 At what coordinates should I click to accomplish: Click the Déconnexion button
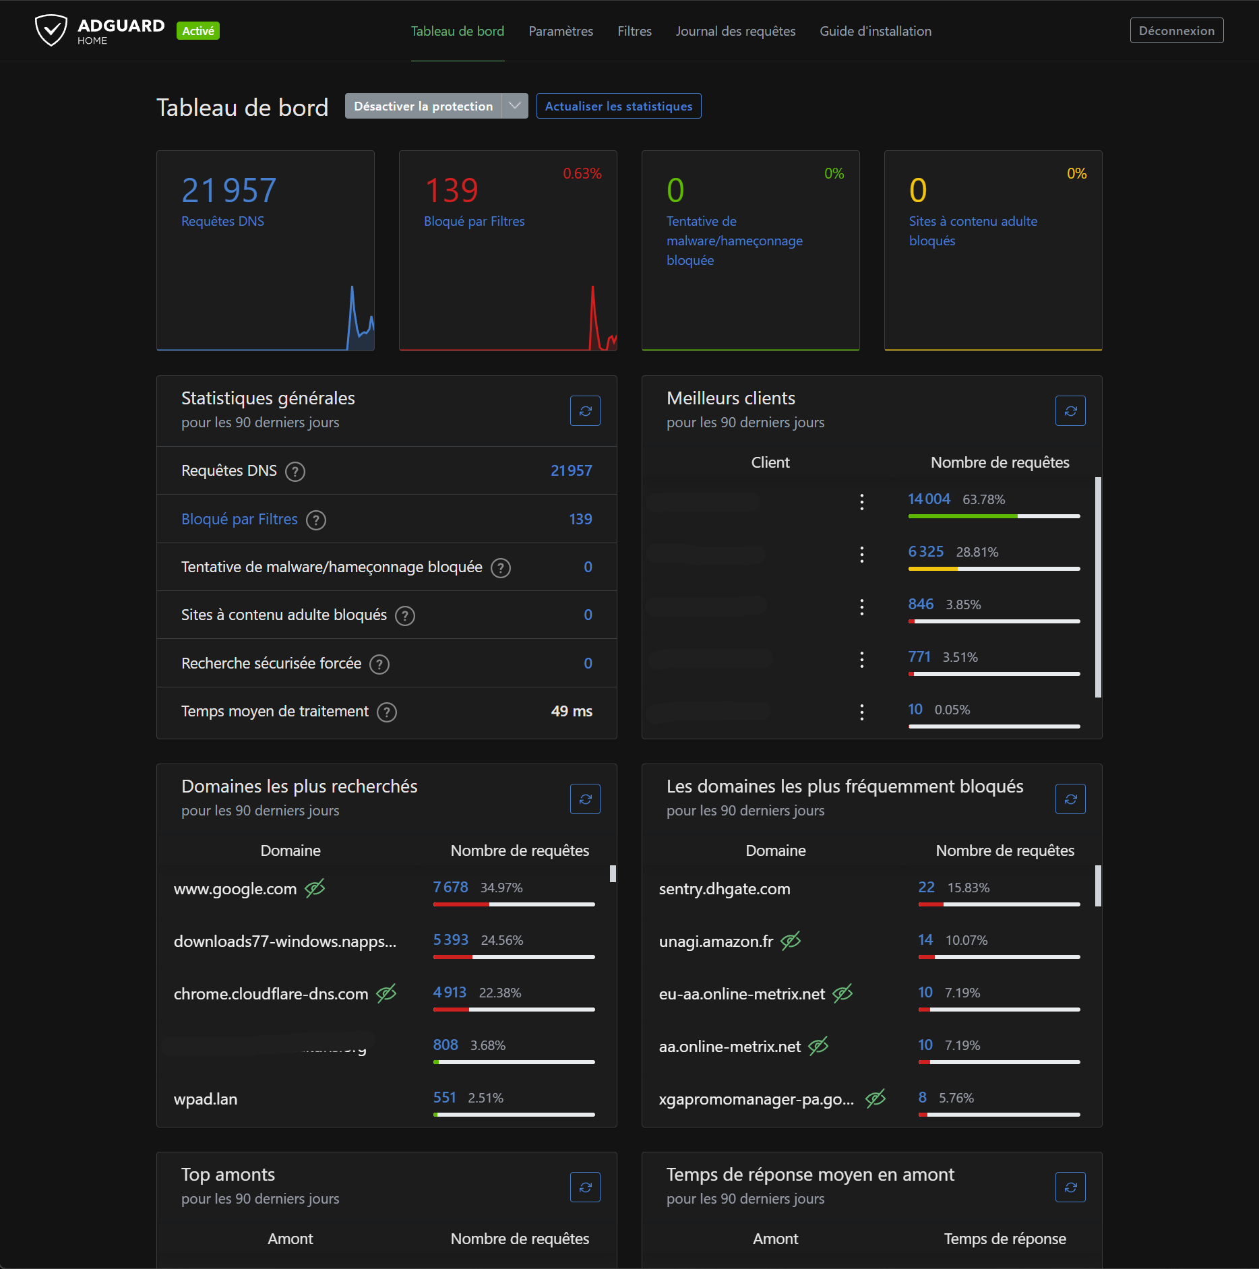click(1176, 31)
